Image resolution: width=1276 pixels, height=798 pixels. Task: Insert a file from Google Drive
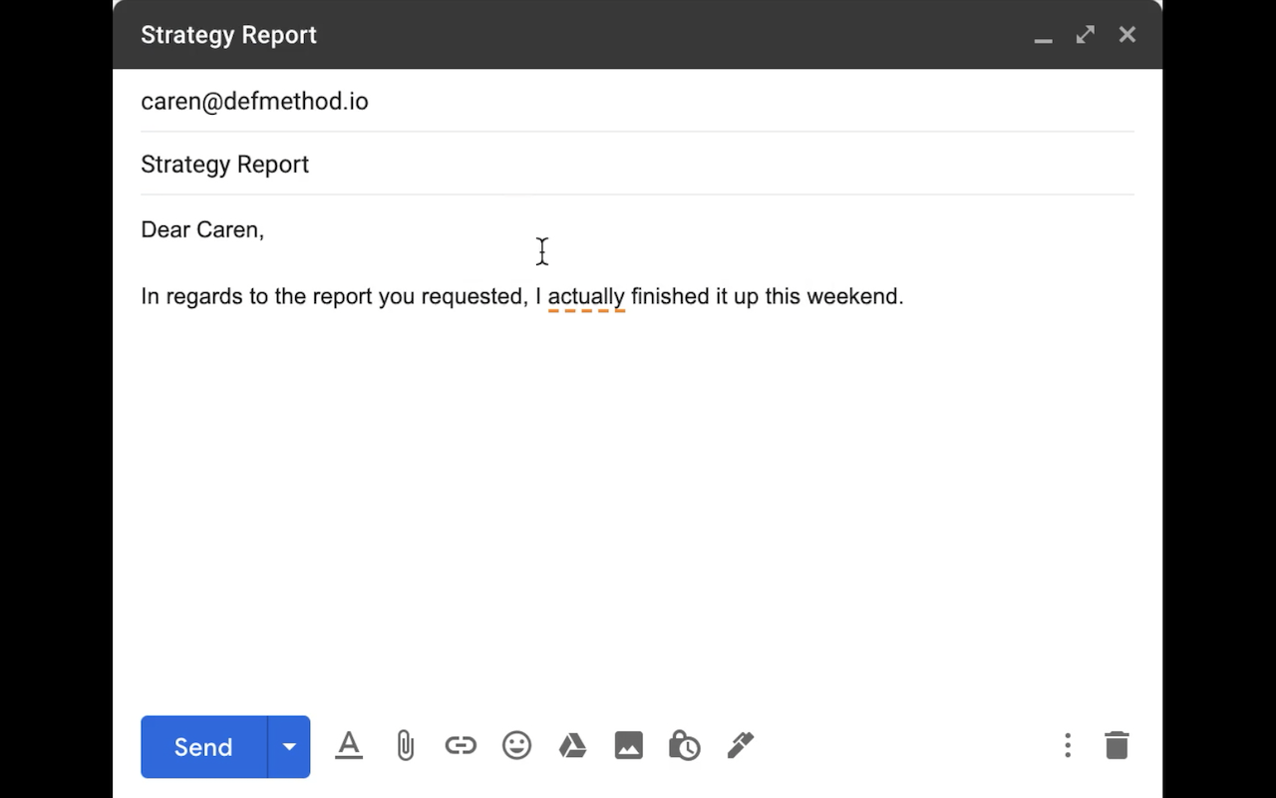[x=572, y=744]
